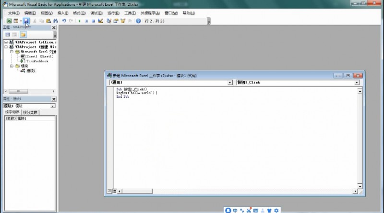Open the procedure dropdown 按钮1_Click

[298, 82]
